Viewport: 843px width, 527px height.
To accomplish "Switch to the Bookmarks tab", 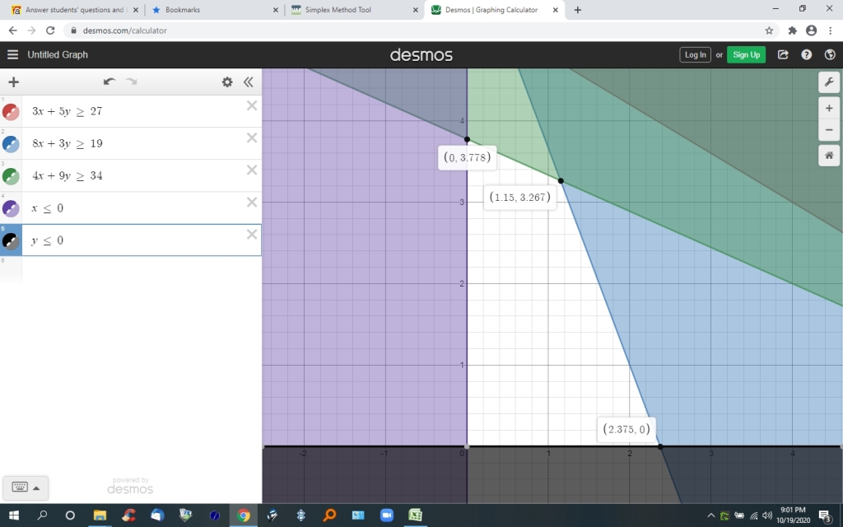I will pos(215,10).
